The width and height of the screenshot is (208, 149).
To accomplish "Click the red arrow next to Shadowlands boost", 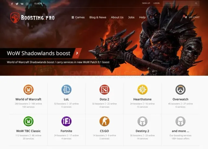I will pos(77,53).
